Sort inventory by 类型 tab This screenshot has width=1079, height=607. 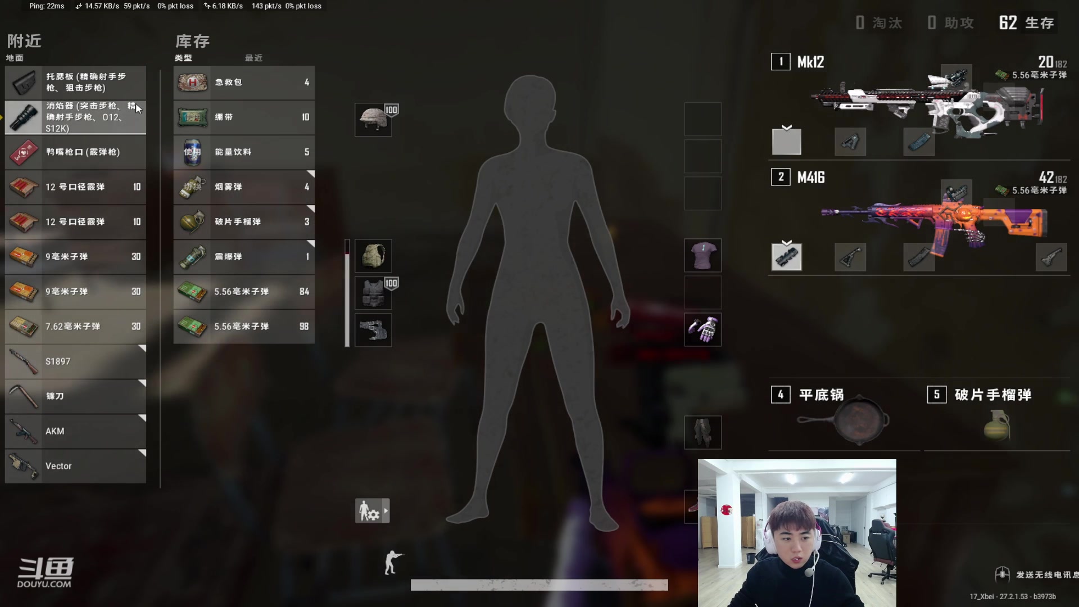click(183, 58)
